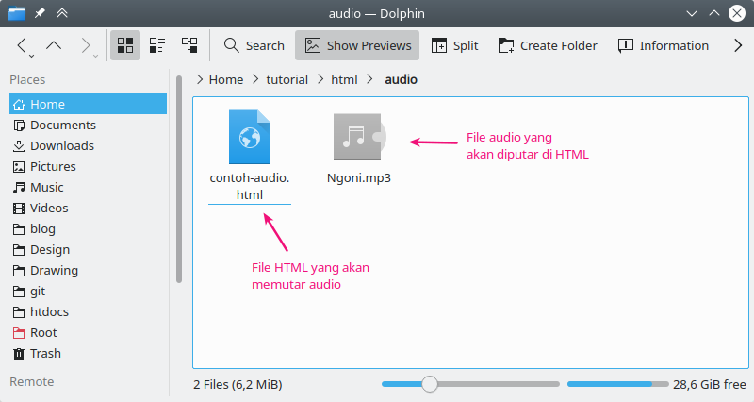This screenshot has width=754, height=402.
Task: Close the Dolphin window
Action: click(737, 13)
